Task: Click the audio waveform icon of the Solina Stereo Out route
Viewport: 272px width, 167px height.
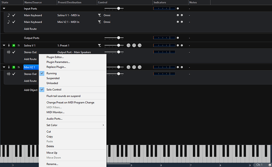Action: coord(9,52)
